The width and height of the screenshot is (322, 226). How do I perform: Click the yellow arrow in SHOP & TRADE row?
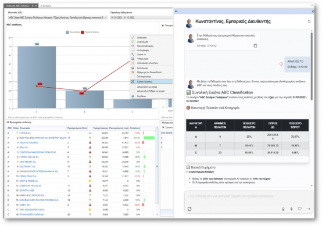(90, 181)
